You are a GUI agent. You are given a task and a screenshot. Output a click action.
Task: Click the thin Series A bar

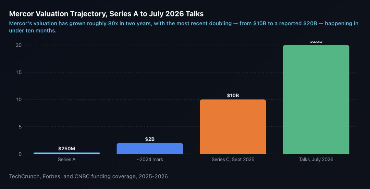(x=66, y=153)
